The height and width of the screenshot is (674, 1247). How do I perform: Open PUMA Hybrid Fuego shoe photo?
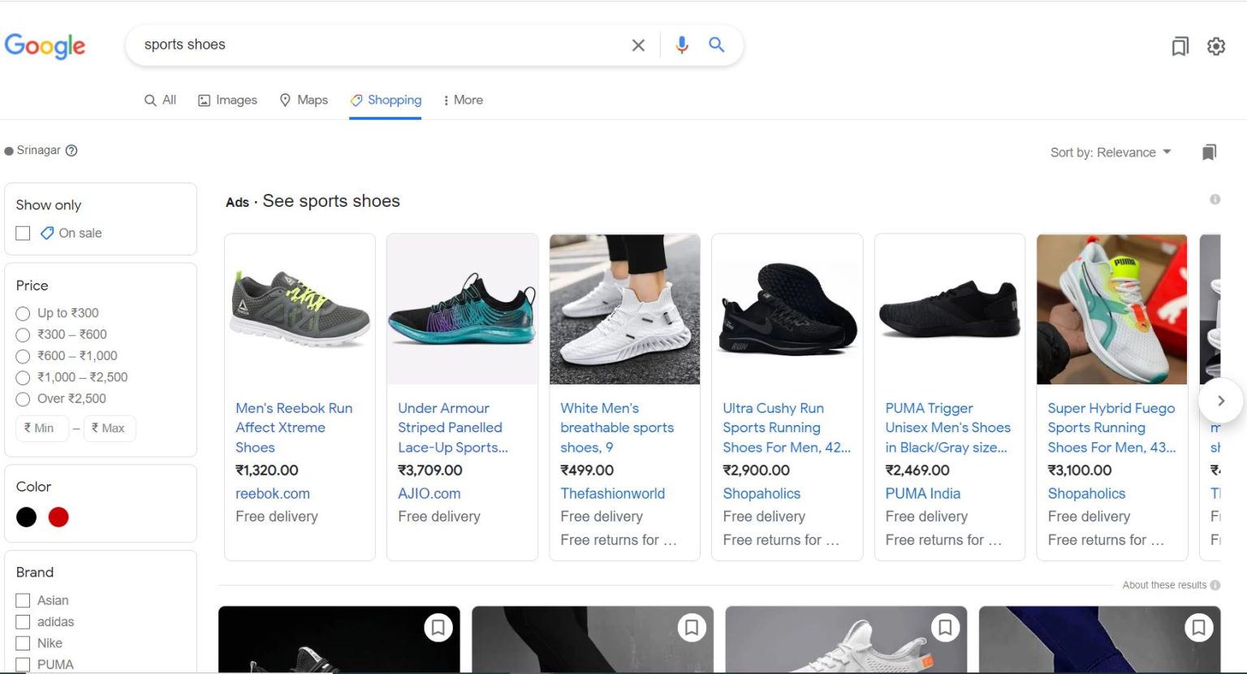pyautogui.click(x=1111, y=309)
